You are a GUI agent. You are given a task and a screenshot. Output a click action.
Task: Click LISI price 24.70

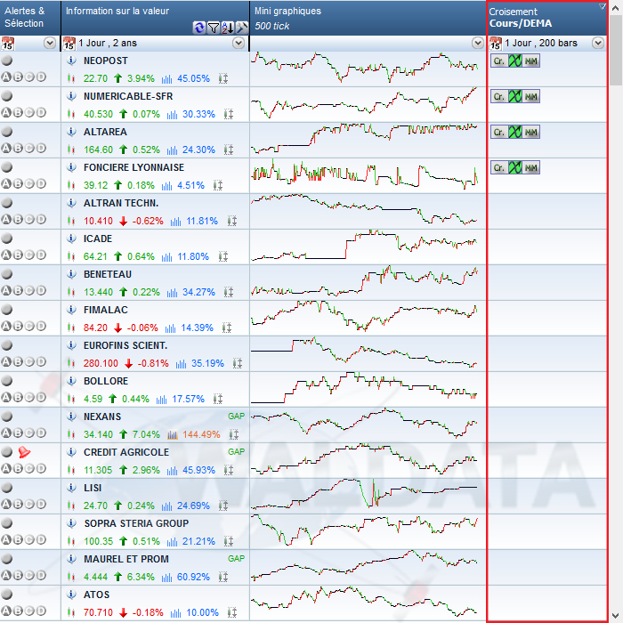[x=95, y=506]
